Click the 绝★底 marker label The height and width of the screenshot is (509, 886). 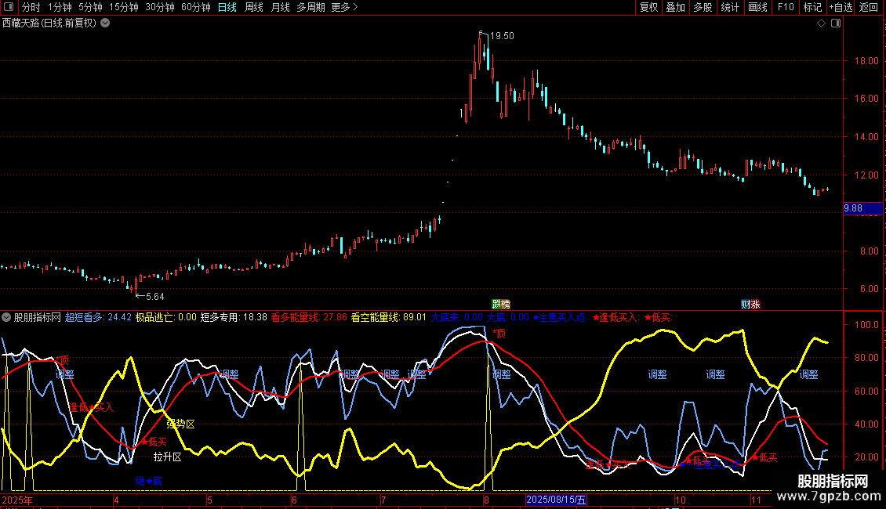tap(149, 482)
